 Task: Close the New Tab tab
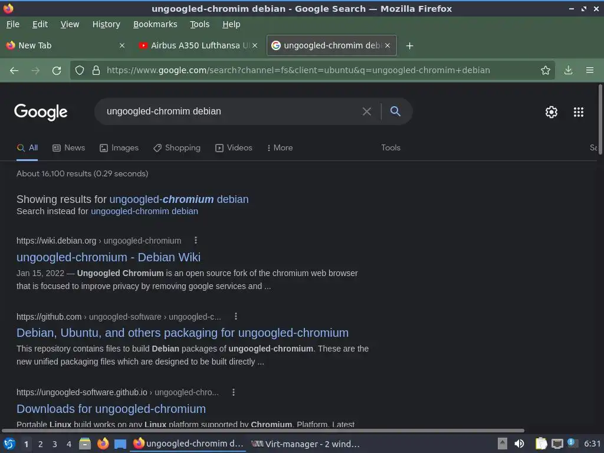pos(122,45)
